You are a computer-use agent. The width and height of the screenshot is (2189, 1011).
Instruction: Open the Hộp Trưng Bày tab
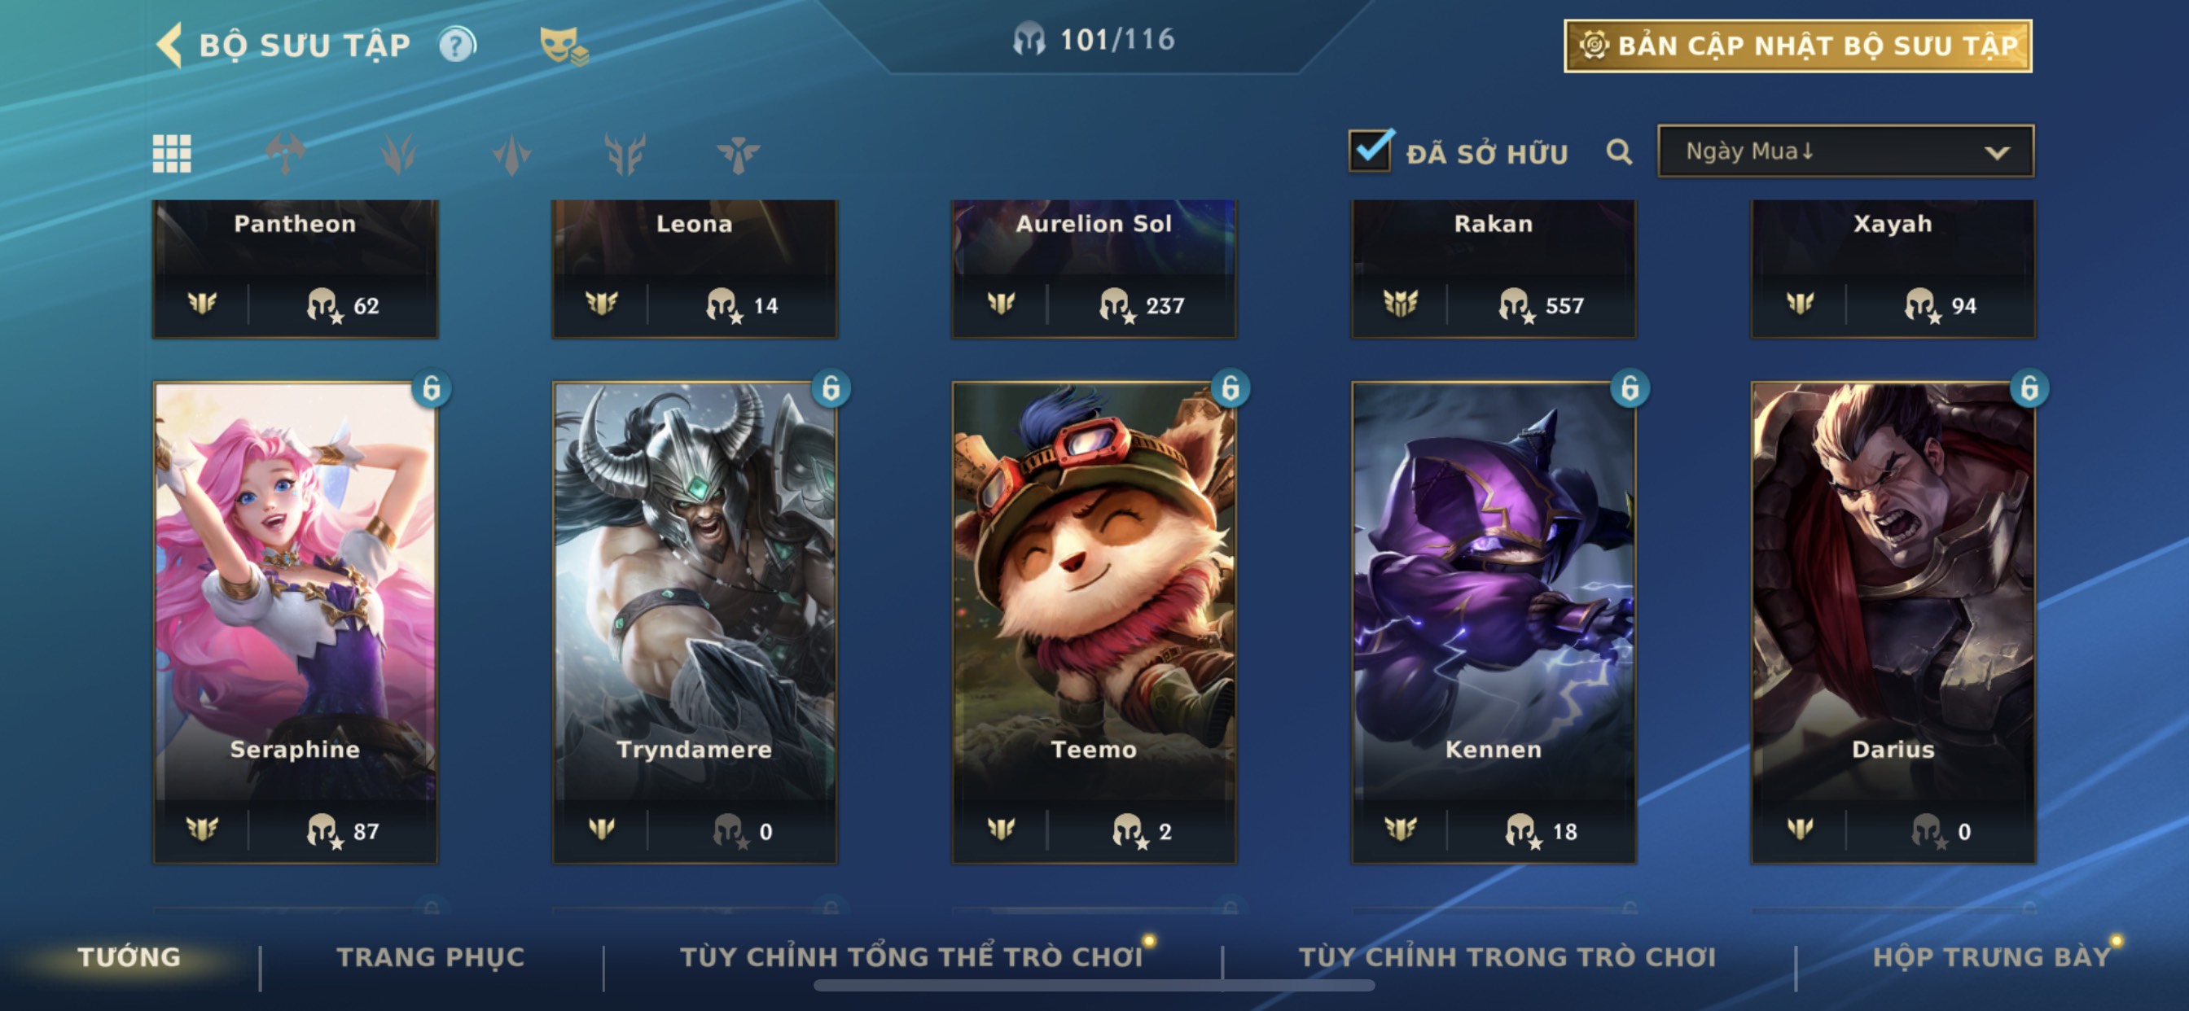[x=1992, y=956]
